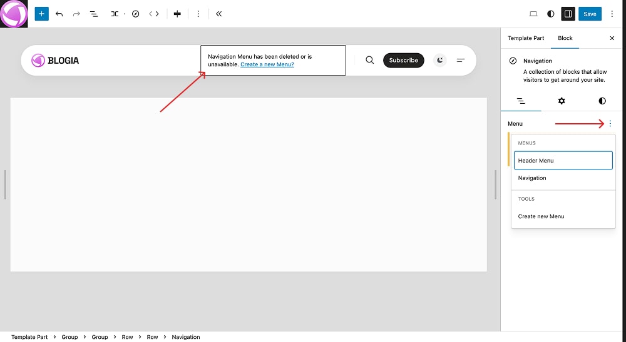Open the Styles half-circle icon in top bar
The image size is (626, 342).
coord(551,14)
